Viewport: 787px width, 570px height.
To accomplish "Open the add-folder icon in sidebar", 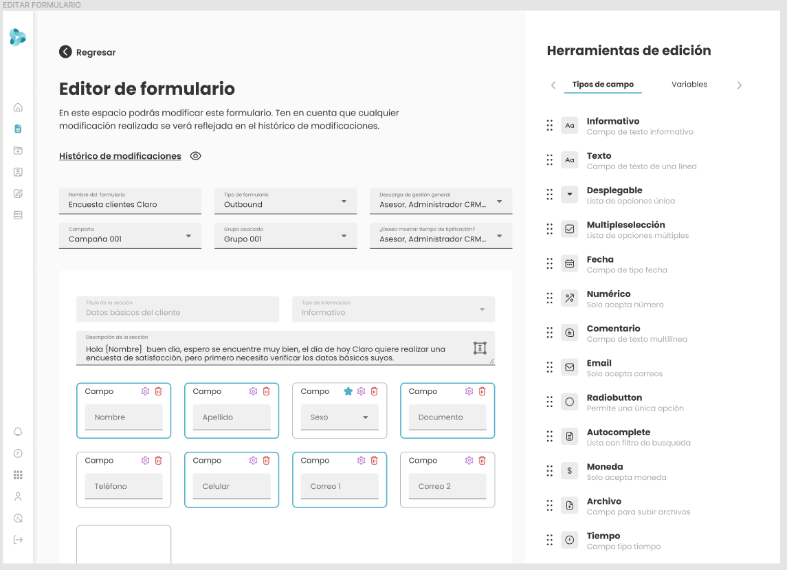I will 18,151.
